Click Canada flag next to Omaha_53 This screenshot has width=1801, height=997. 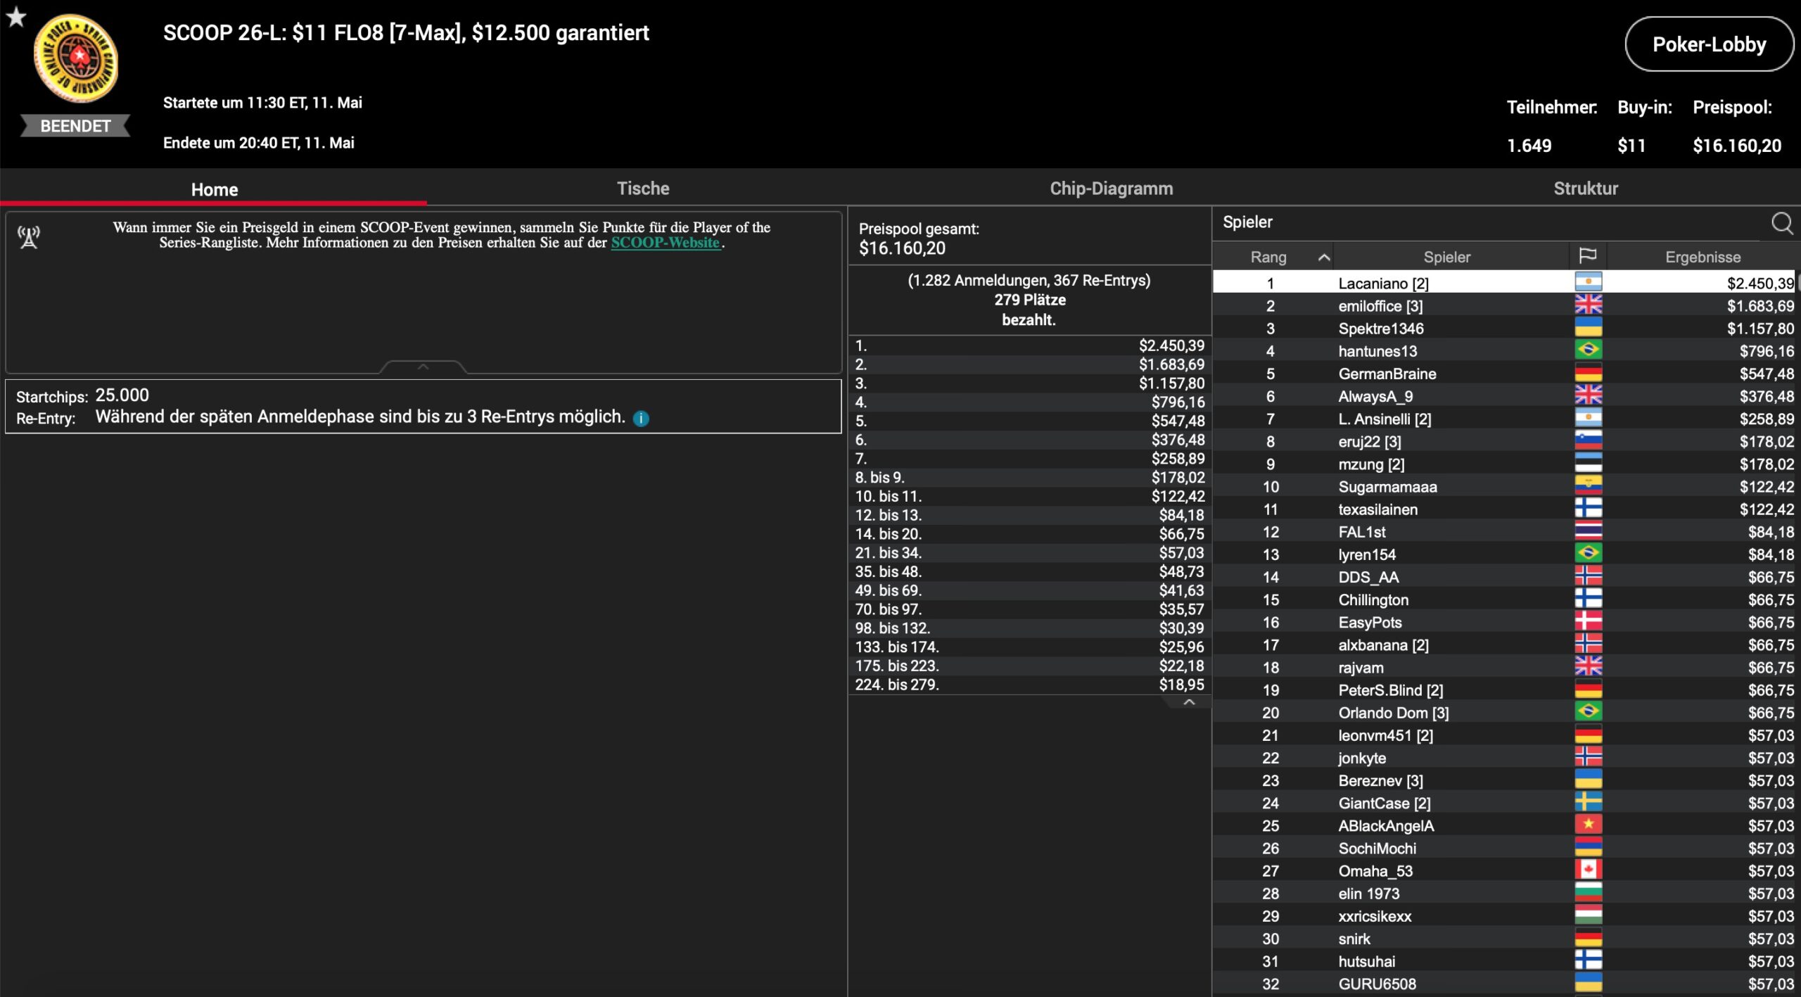[x=1588, y=870]
